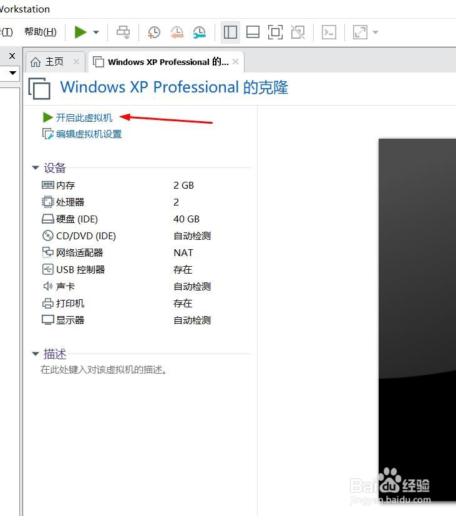Screen dimensions: 456x516
Task: Collapse the 设备 section
Action: pyautogui.click(x=36, y=167)
